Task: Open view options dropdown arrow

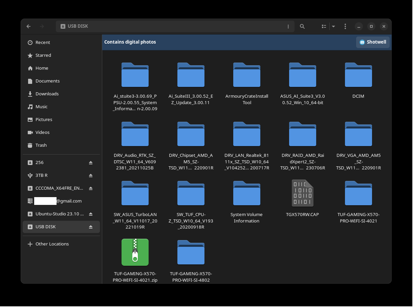Action: click(x=333, y=26)
